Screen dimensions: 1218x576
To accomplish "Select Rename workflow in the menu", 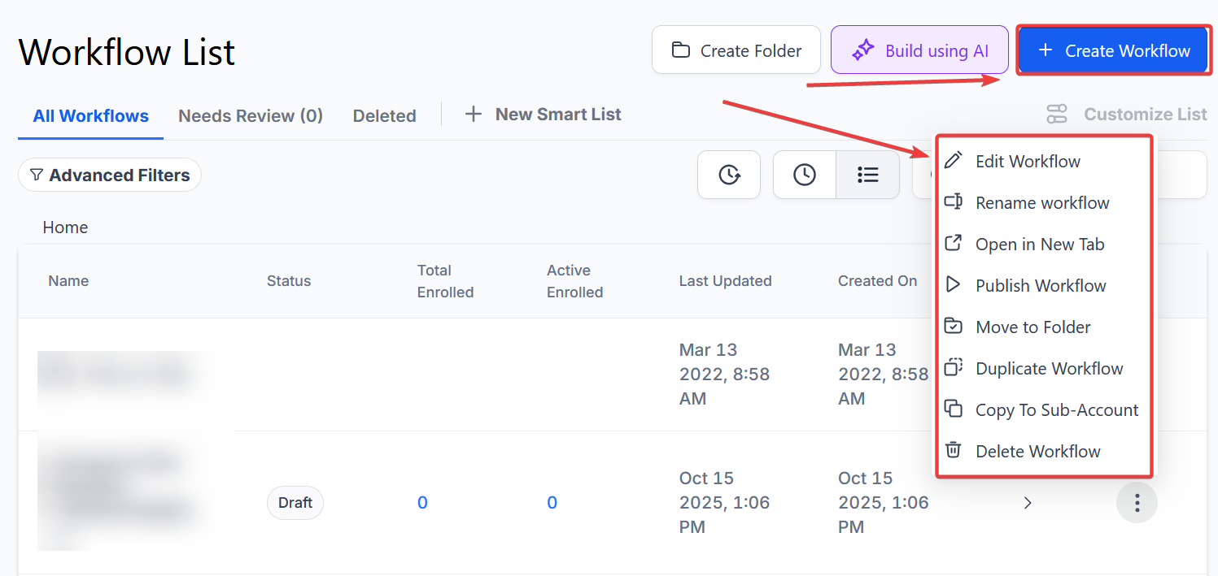I will pos(1041,202).
